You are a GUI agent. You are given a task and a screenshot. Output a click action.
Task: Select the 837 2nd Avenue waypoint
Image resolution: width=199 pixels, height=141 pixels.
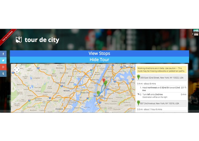pos(162,103)
